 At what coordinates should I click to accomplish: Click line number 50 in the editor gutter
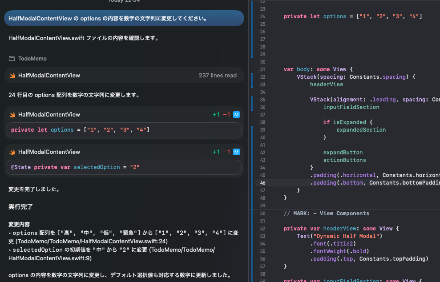point(262,213)
